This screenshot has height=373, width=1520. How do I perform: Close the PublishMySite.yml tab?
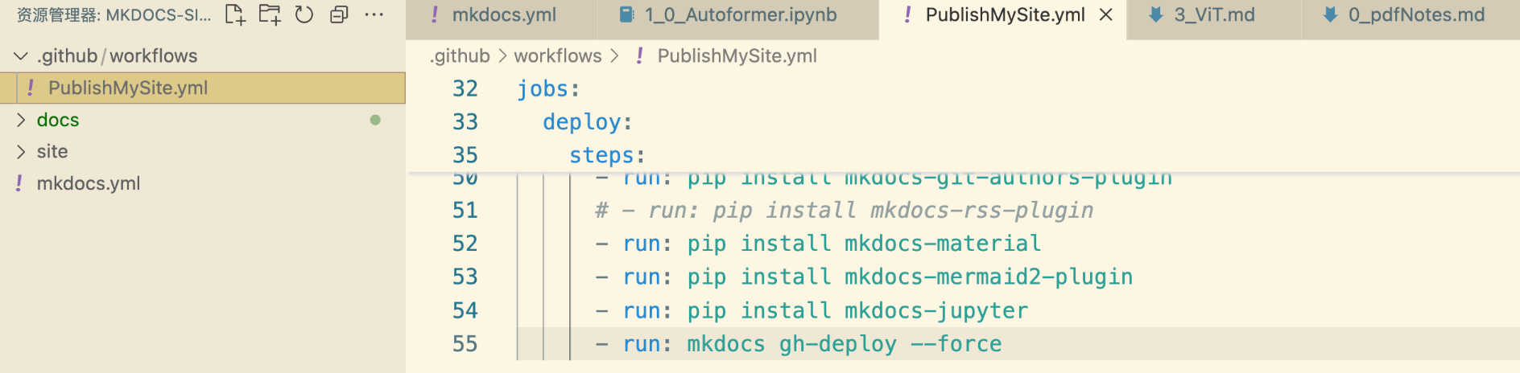tap(1106, 14)
